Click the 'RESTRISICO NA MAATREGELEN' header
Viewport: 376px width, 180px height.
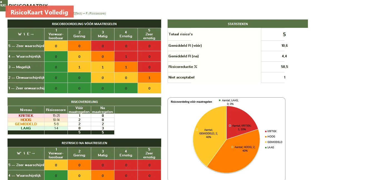pyautogui.click(x=84, y=143)
